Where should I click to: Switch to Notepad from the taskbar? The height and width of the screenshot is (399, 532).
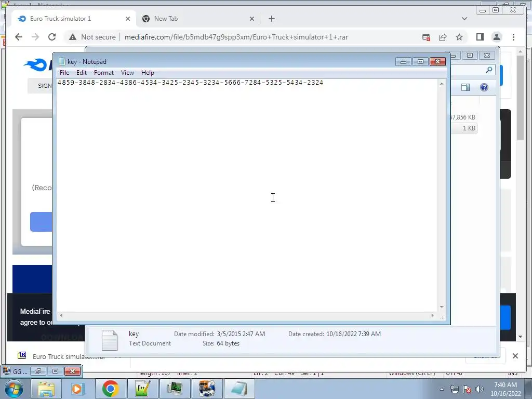(239, 389)
